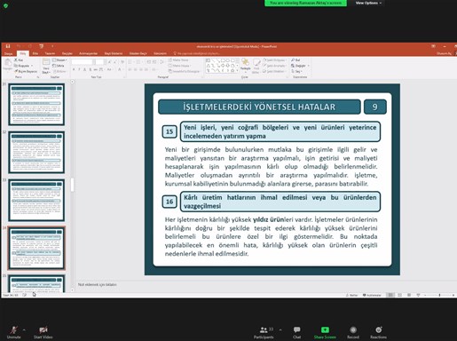Click the PowerPoint Save icon
Screen dimensions: 457x341
[x=8, y=46]
